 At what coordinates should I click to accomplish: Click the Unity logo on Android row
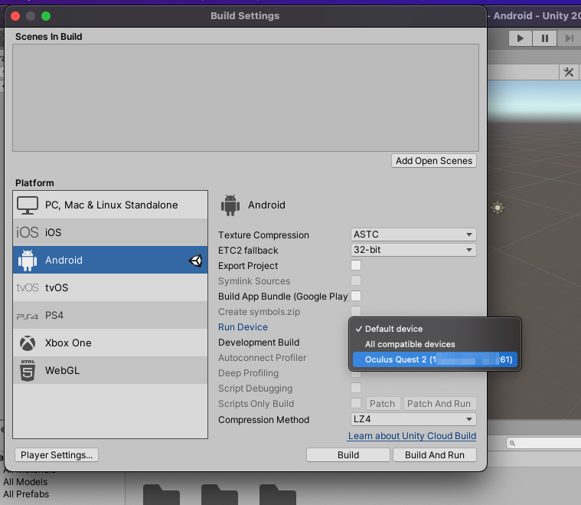(x=195, y=261)
